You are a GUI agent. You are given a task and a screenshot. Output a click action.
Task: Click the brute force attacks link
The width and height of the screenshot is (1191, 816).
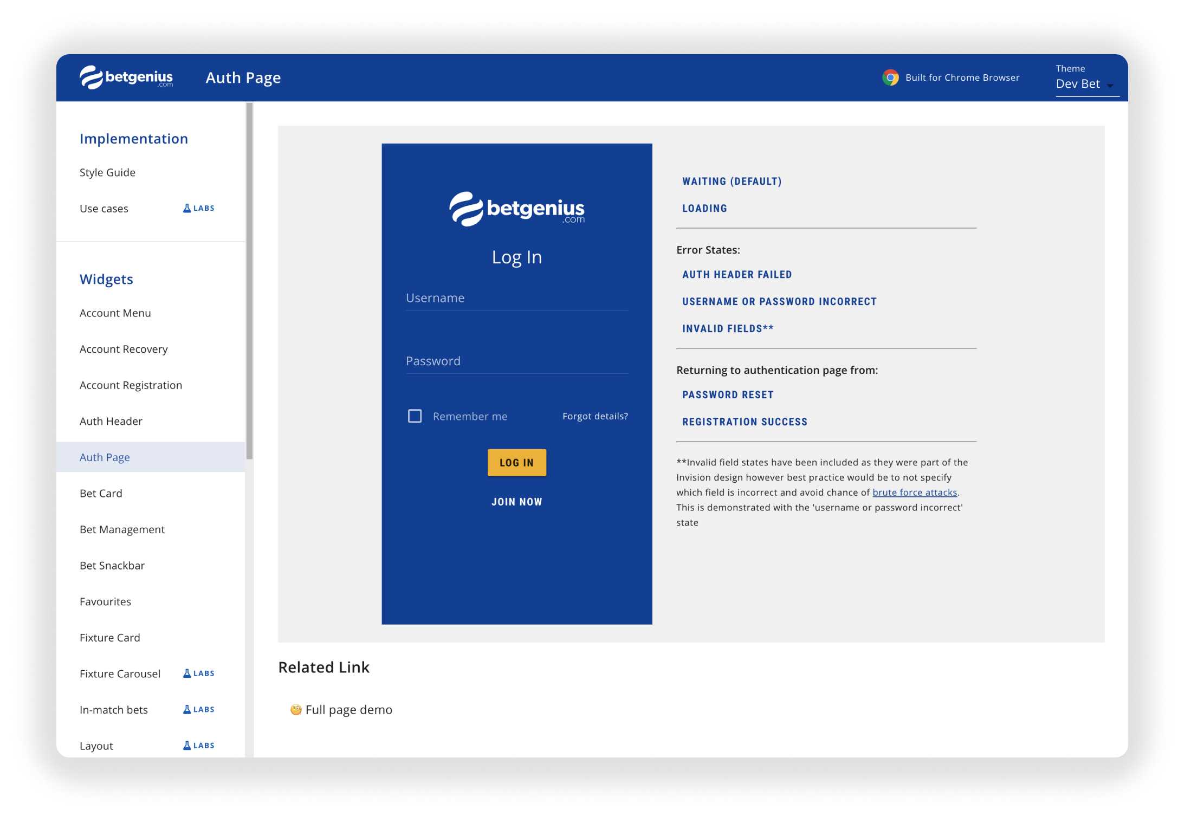pyautogui.click(x=914, y=491)
